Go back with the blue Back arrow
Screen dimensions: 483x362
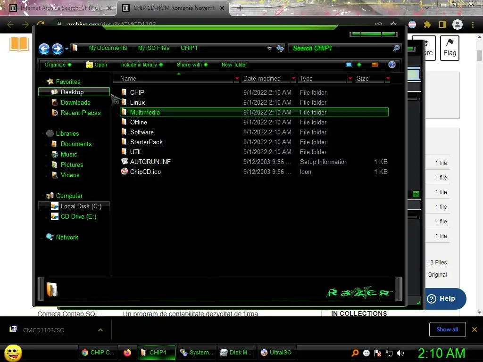click(44, 49)
